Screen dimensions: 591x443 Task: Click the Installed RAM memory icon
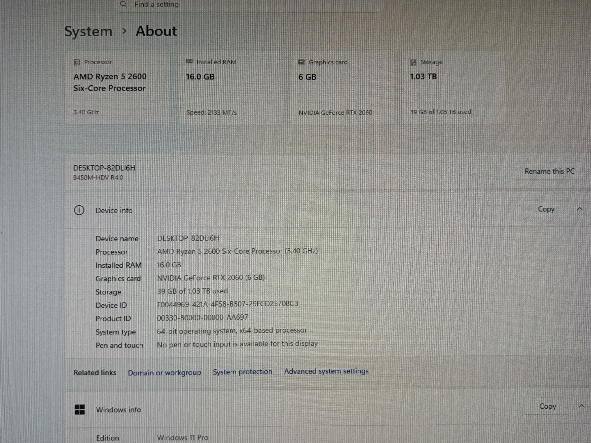[189, 61]
